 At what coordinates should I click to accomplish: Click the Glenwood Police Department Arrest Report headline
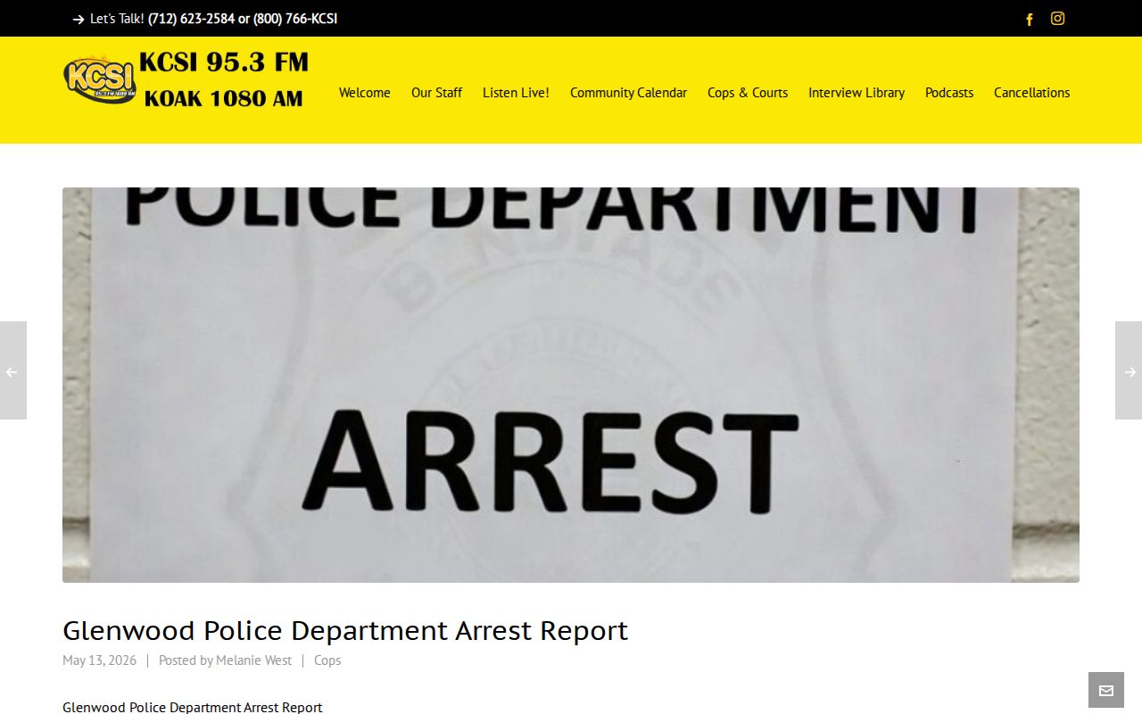coord(345,630)
